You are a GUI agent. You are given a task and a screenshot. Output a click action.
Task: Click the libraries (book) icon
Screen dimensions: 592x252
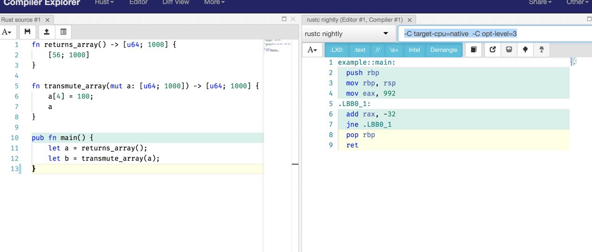pyautogui.click(x=473, y=50)
